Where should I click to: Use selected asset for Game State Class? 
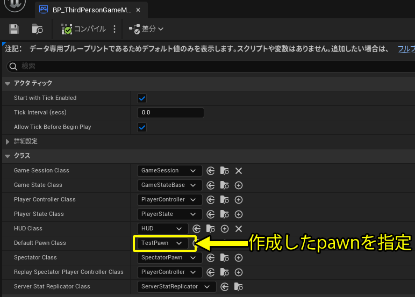point(211,185)
